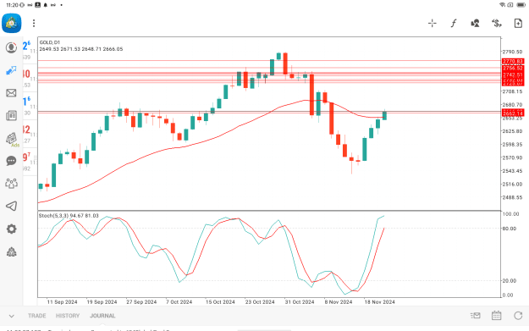
Task: Open the mailbox envelope icon
Action: pyautogui.click(x=11, y=93)
